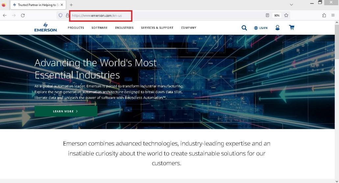Toggle reader view icon in the address bar

(x=268, y=15)
